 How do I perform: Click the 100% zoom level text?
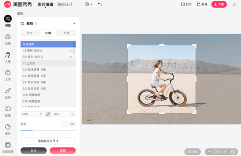(217, 152)
